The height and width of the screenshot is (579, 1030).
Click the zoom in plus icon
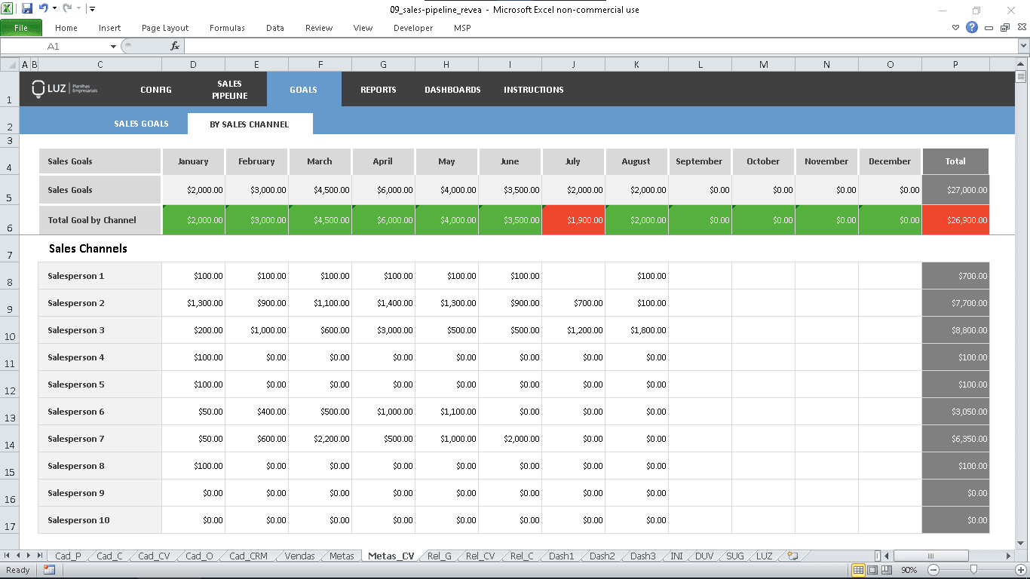pyautogui.click(x=1021, y=570)
